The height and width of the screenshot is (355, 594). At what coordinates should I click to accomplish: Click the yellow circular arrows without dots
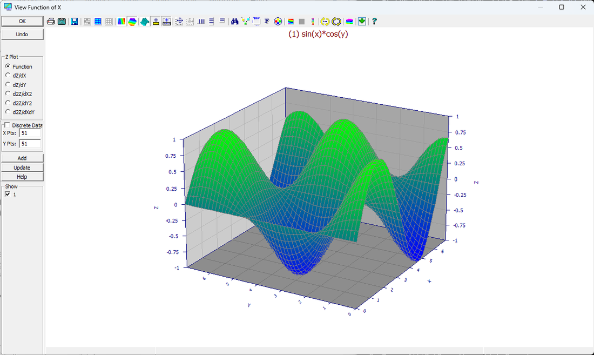click(x=336, y=22)
